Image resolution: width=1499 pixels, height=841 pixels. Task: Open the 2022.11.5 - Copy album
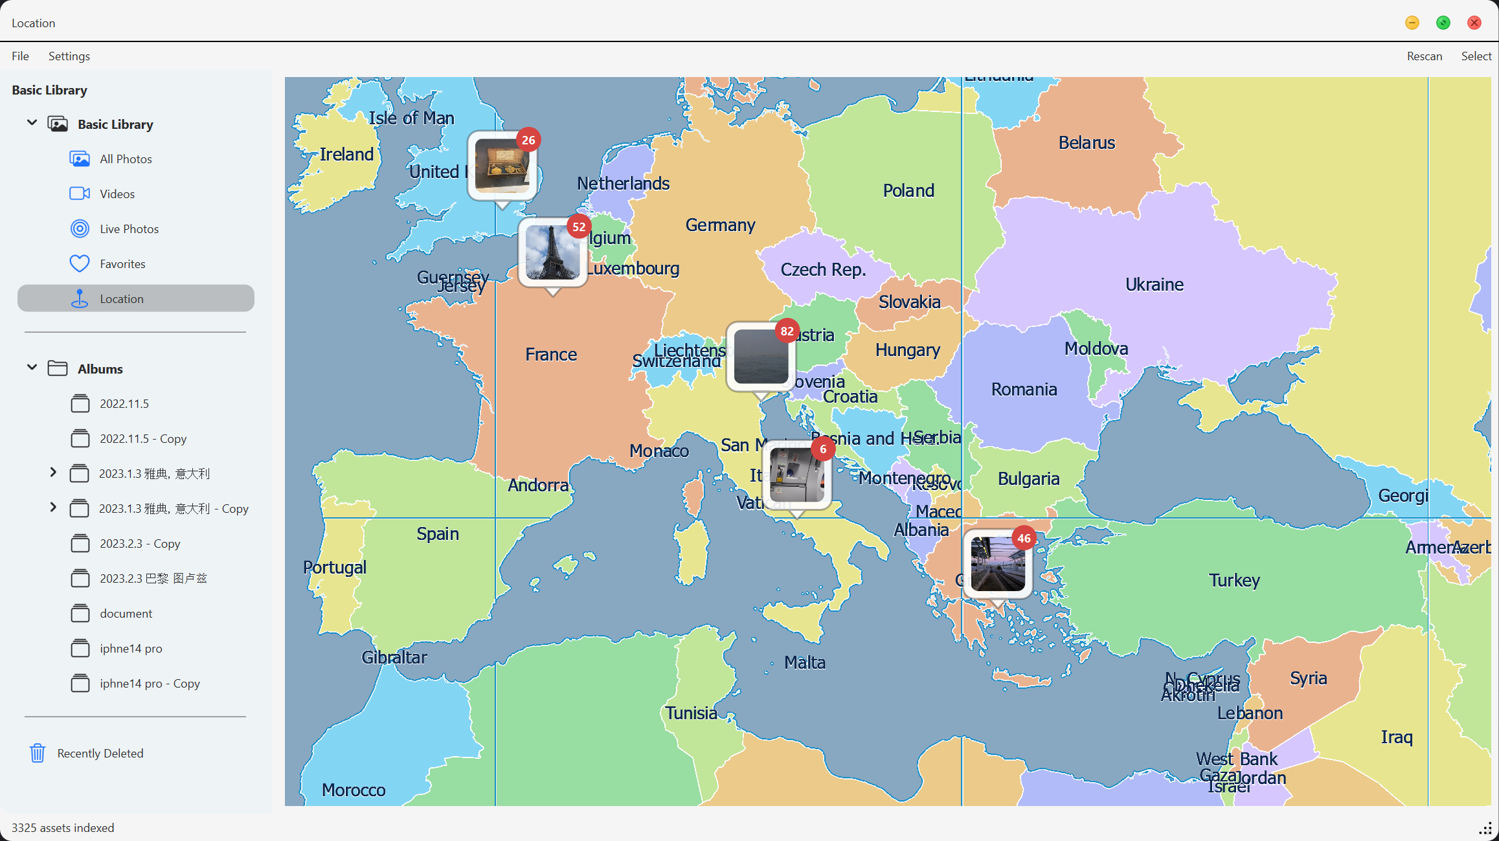[x=142, y=439]
